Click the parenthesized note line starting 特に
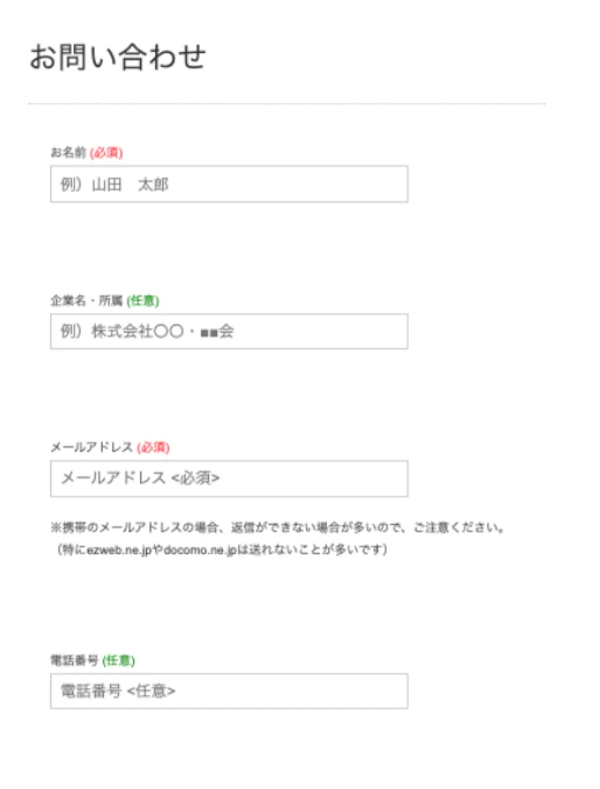600x789 pixels. 222,550
